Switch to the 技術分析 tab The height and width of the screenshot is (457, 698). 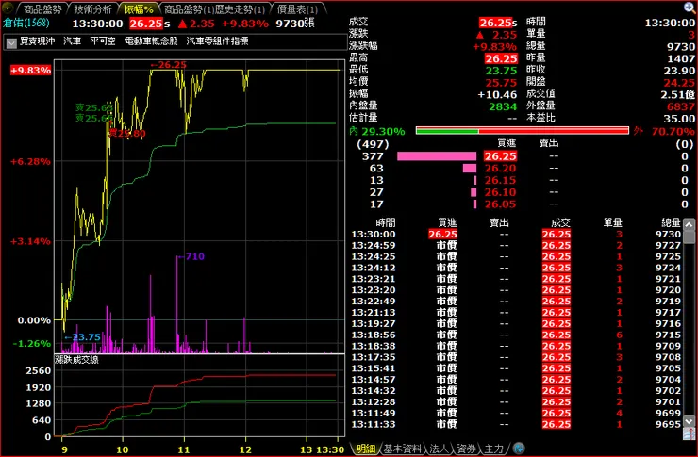click(x=92, y=8)
